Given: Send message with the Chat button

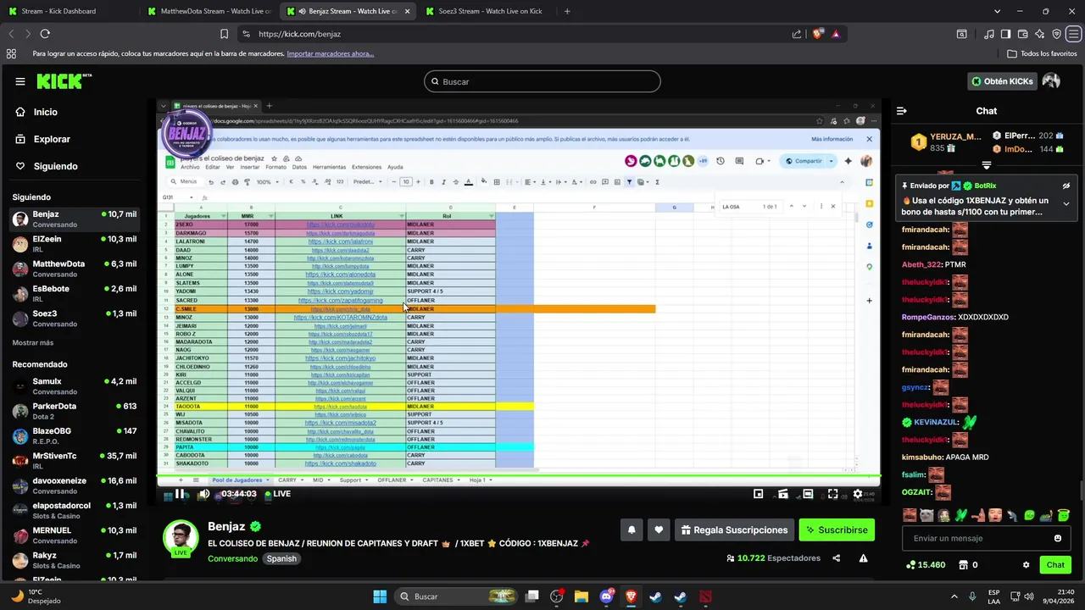Looking at the screenshot, I should [1055, 565].
